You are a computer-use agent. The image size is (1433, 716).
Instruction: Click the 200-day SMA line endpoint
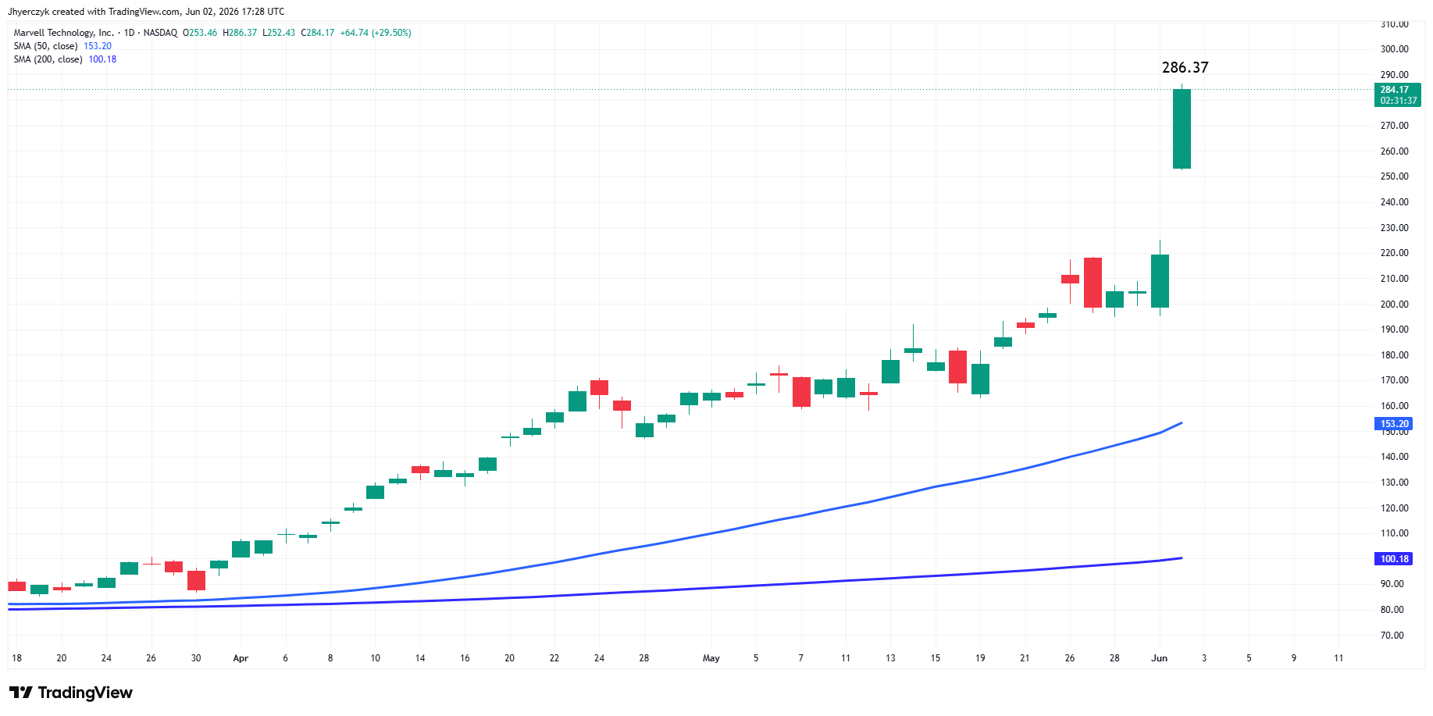coord(1182,558)
